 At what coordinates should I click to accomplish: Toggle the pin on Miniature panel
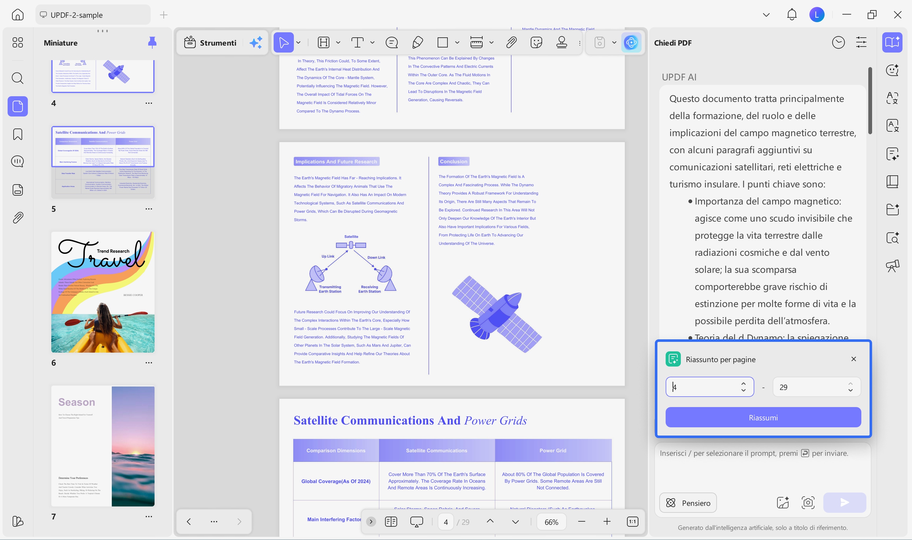coord(152,43)
